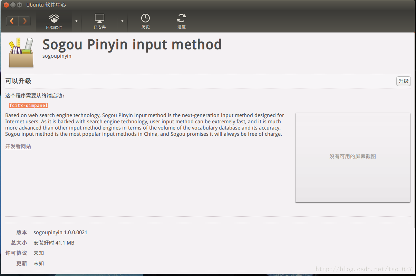This screenshot has width=416, height=276.
Task: Click the 升级 upgrade button
Action: pos(403,81)
